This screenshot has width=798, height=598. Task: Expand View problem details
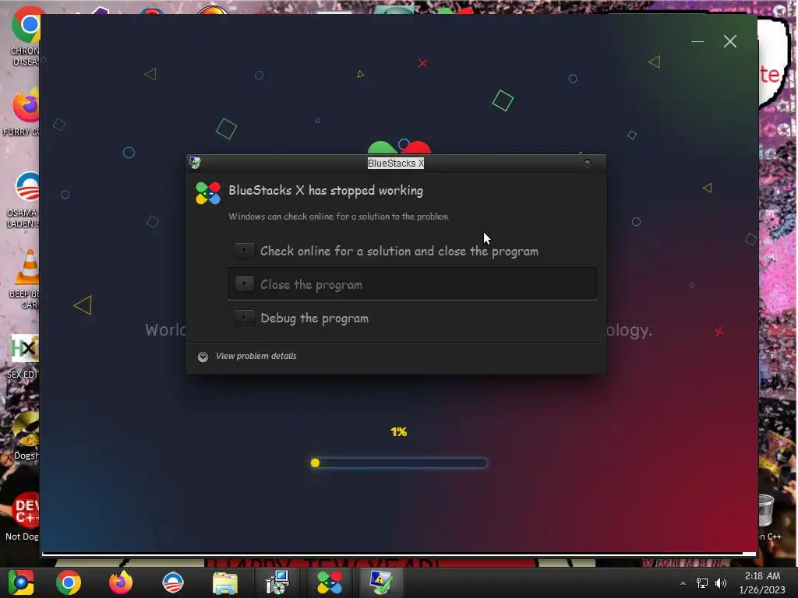247,357
